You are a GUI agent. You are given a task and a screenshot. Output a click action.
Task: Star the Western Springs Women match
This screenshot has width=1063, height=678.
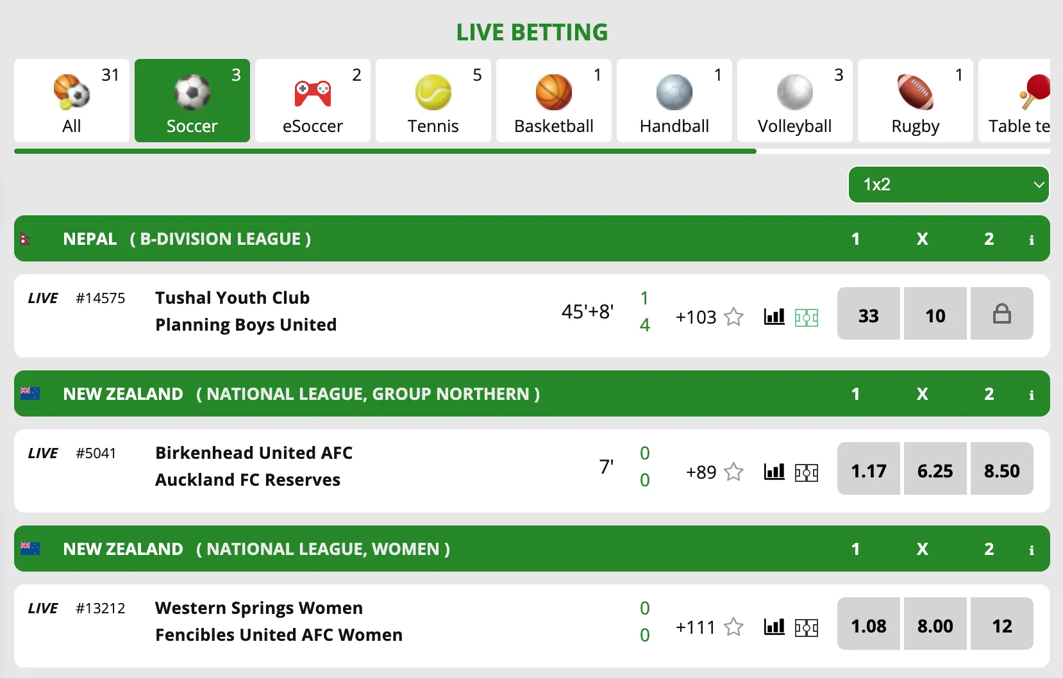tap(733, 627)
